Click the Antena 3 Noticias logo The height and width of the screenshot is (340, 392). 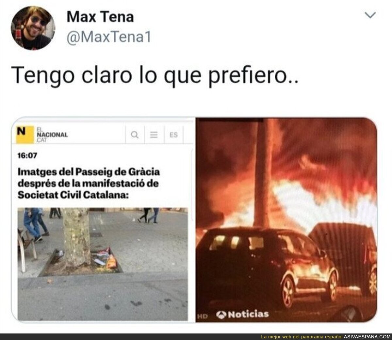(x=242, y=314)
